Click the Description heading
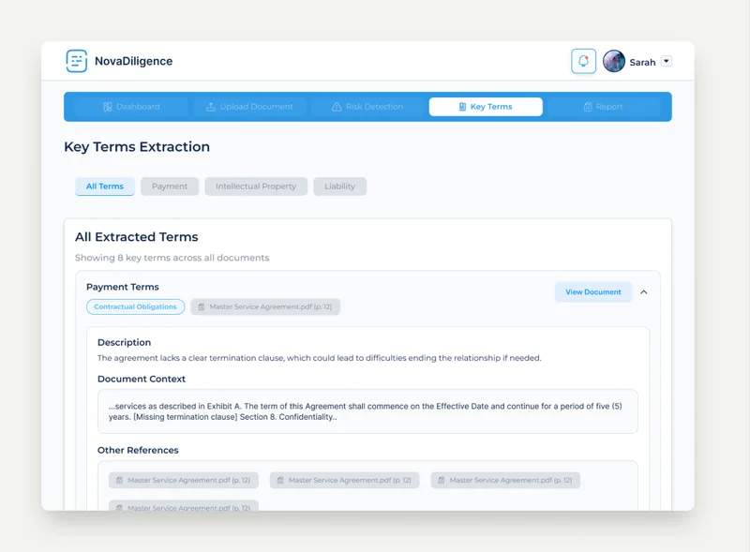This screenshot has height=552, width=750. tap(125, 342)
